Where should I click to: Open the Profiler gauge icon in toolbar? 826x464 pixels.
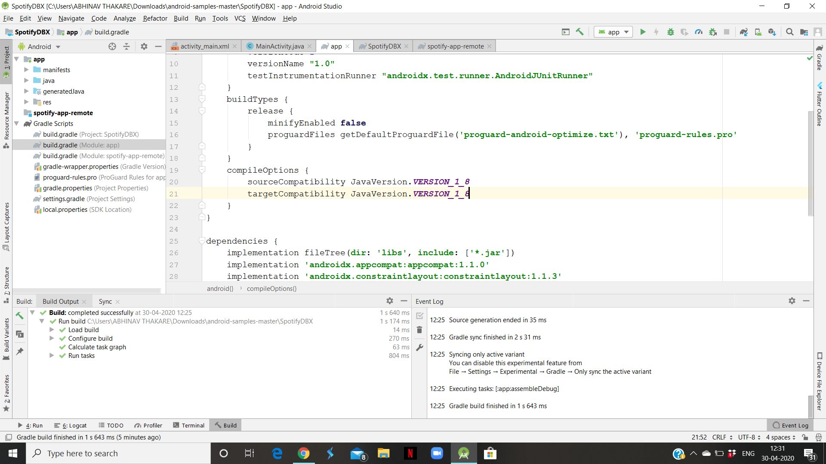(698, 32)
